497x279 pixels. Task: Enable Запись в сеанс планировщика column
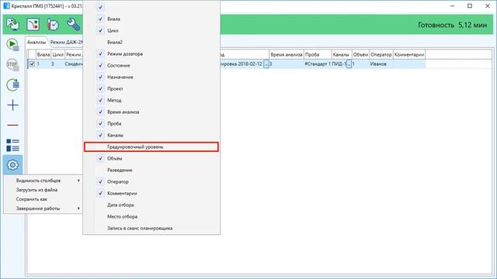(151, 228)
